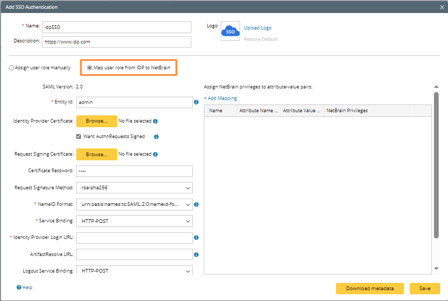Select Map user role from IDP to NetBrain
The image size is (448, 301).
(90, 68)
